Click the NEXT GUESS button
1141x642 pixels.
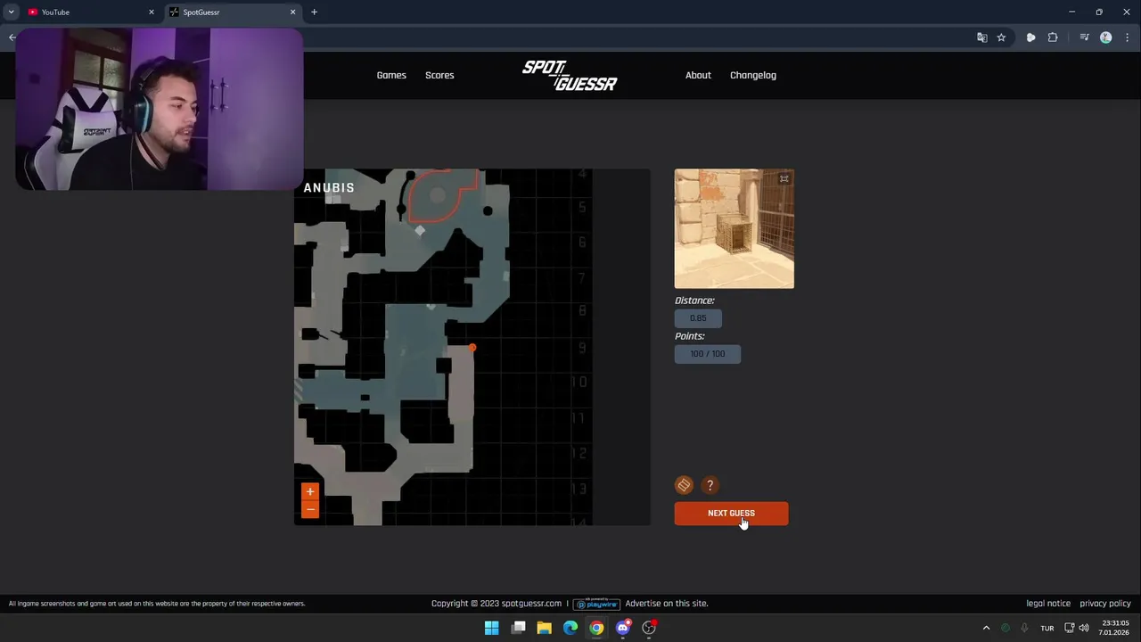tap(731, 514)
